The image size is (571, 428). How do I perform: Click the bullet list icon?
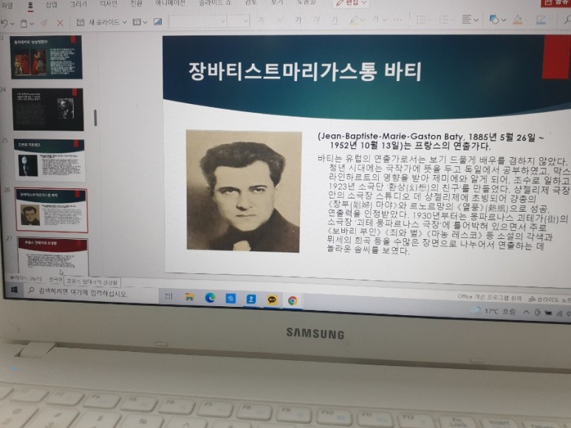[x=420, y=19]
